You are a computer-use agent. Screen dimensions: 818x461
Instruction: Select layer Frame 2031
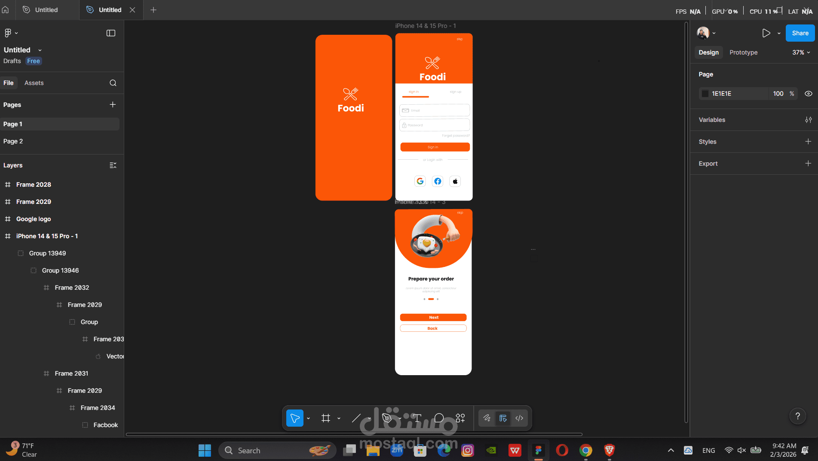pyautogui.click(x=71, y=373)
